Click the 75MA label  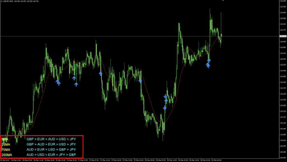click(6, 150)
